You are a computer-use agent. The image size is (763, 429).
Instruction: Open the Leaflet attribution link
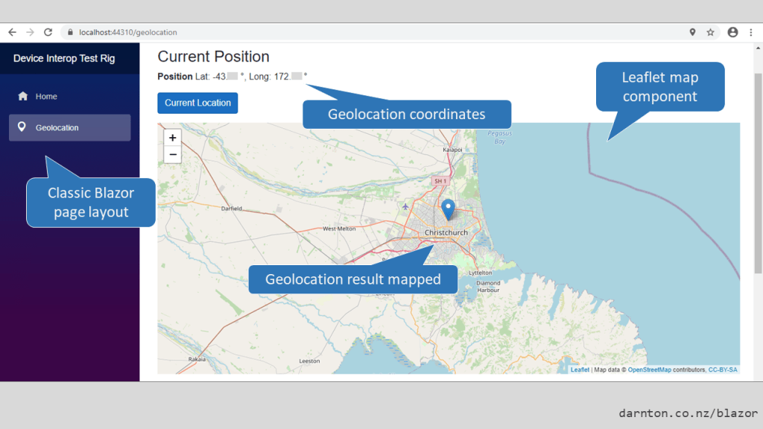580,369
